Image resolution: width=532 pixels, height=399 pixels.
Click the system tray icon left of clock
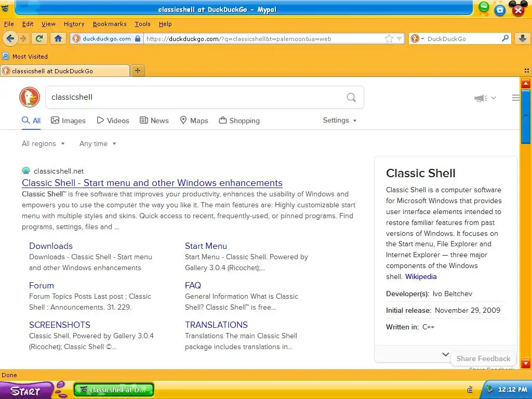(470, 390)
